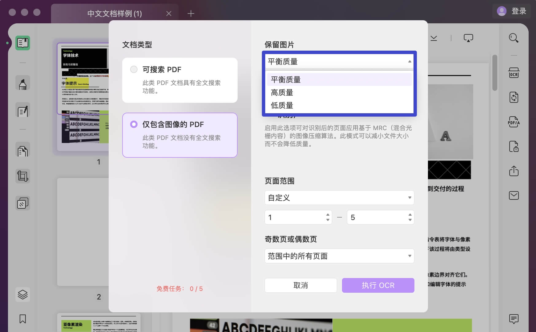Decrease the start page stepper
The image size is (536, 332).
coord(328,220)
